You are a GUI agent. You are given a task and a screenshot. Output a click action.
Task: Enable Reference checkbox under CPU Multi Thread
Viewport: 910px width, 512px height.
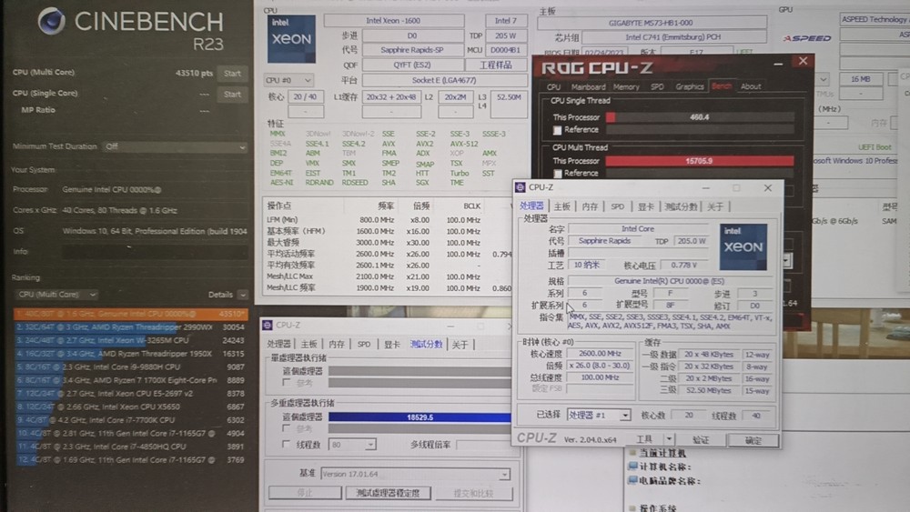click(x=558, y=174)
